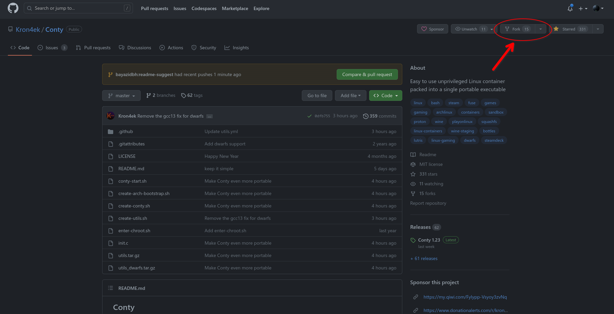Image resolution: width=614 pixels, height=314 pixels.
Task: Open the Kron4ek owner link
Action: tap(28, 29)
